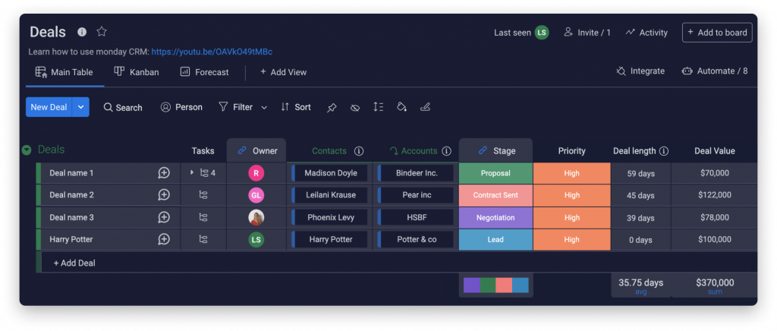Image resolution: width=777 pixels, height=331 pixels.
Task: Switch to Main Table view
Action: [x=64, y=72]
